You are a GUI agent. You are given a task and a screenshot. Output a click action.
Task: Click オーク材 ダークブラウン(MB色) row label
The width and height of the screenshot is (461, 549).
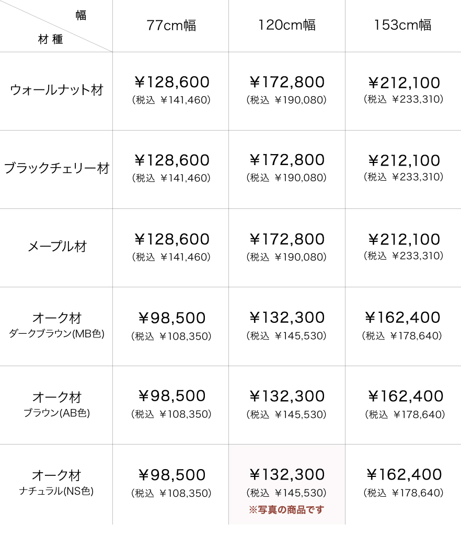coord(56,325)
